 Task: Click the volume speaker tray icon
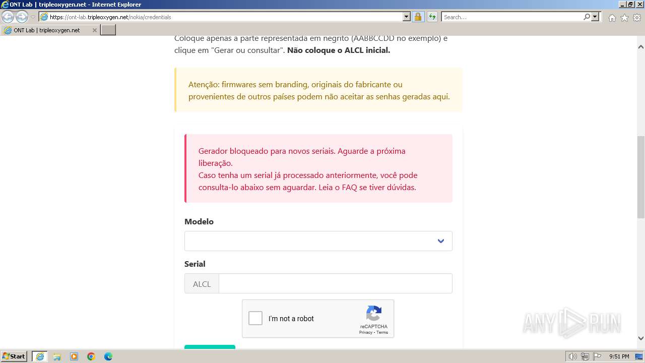pyautogui.click(x=573, y=356)
